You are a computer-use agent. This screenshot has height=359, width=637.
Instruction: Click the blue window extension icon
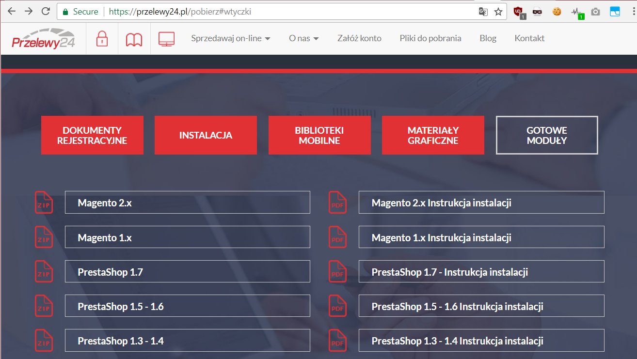(x=615, y=12)
